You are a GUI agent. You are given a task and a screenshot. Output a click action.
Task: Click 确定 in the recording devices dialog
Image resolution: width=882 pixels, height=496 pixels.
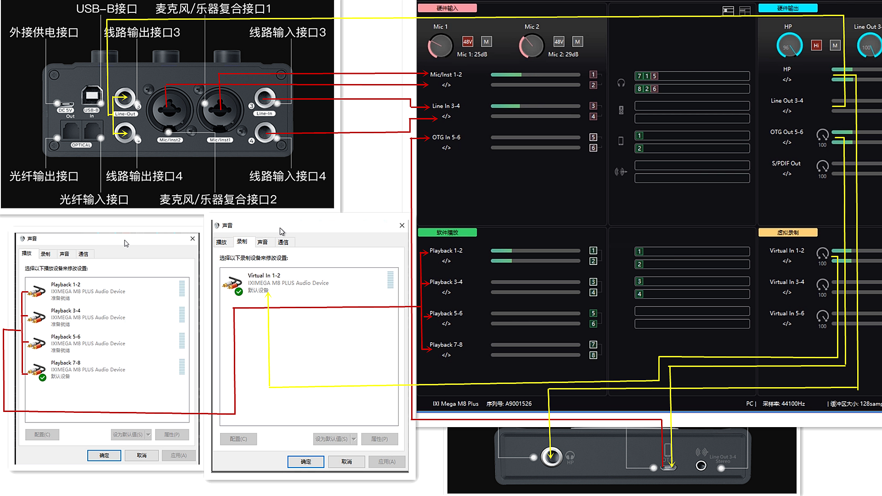[305, 462]
